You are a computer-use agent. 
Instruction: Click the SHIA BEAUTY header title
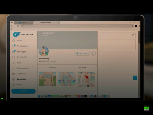[48, 33]
